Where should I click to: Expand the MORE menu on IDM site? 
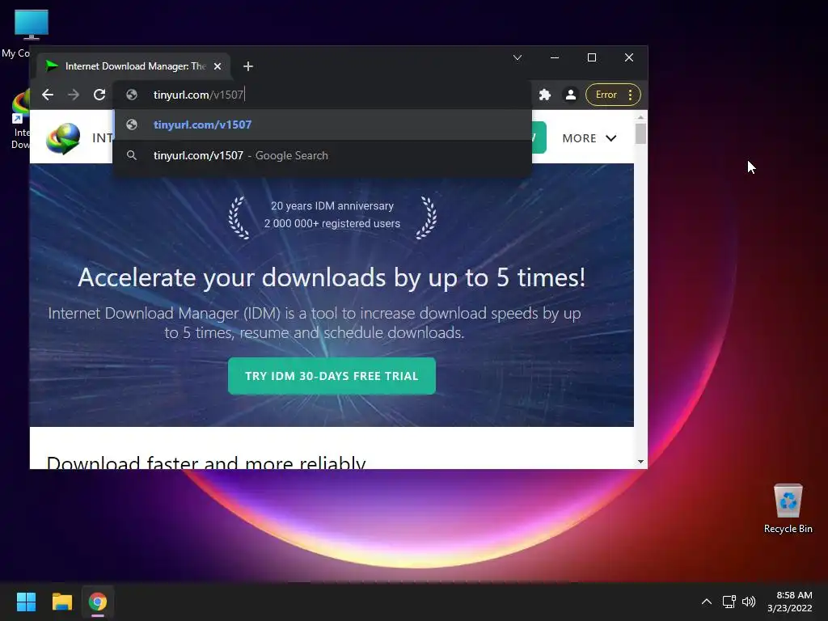(x=589, y=138)
